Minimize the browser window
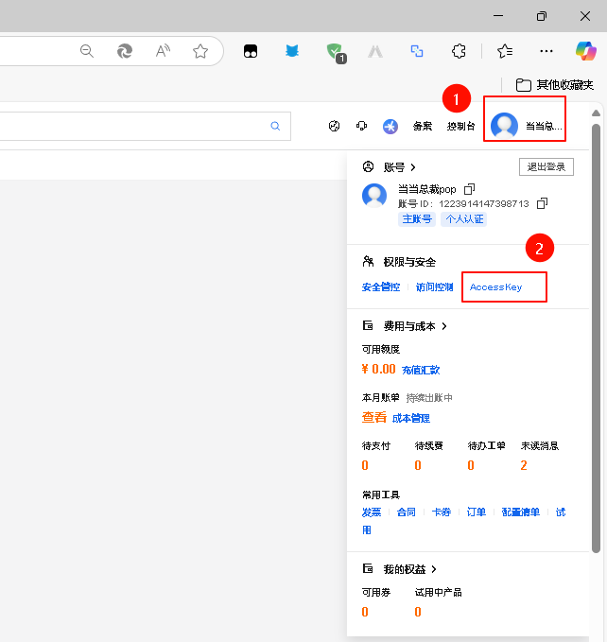Screen dimensions: 607x642 (x=498, y=16)
